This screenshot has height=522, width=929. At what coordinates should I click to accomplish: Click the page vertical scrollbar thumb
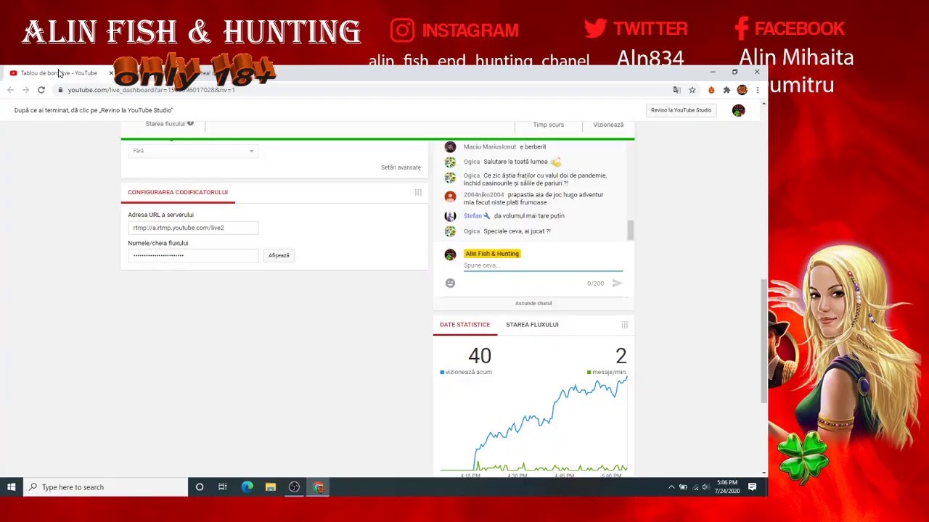pyautogui.click(x=763, y=340)
